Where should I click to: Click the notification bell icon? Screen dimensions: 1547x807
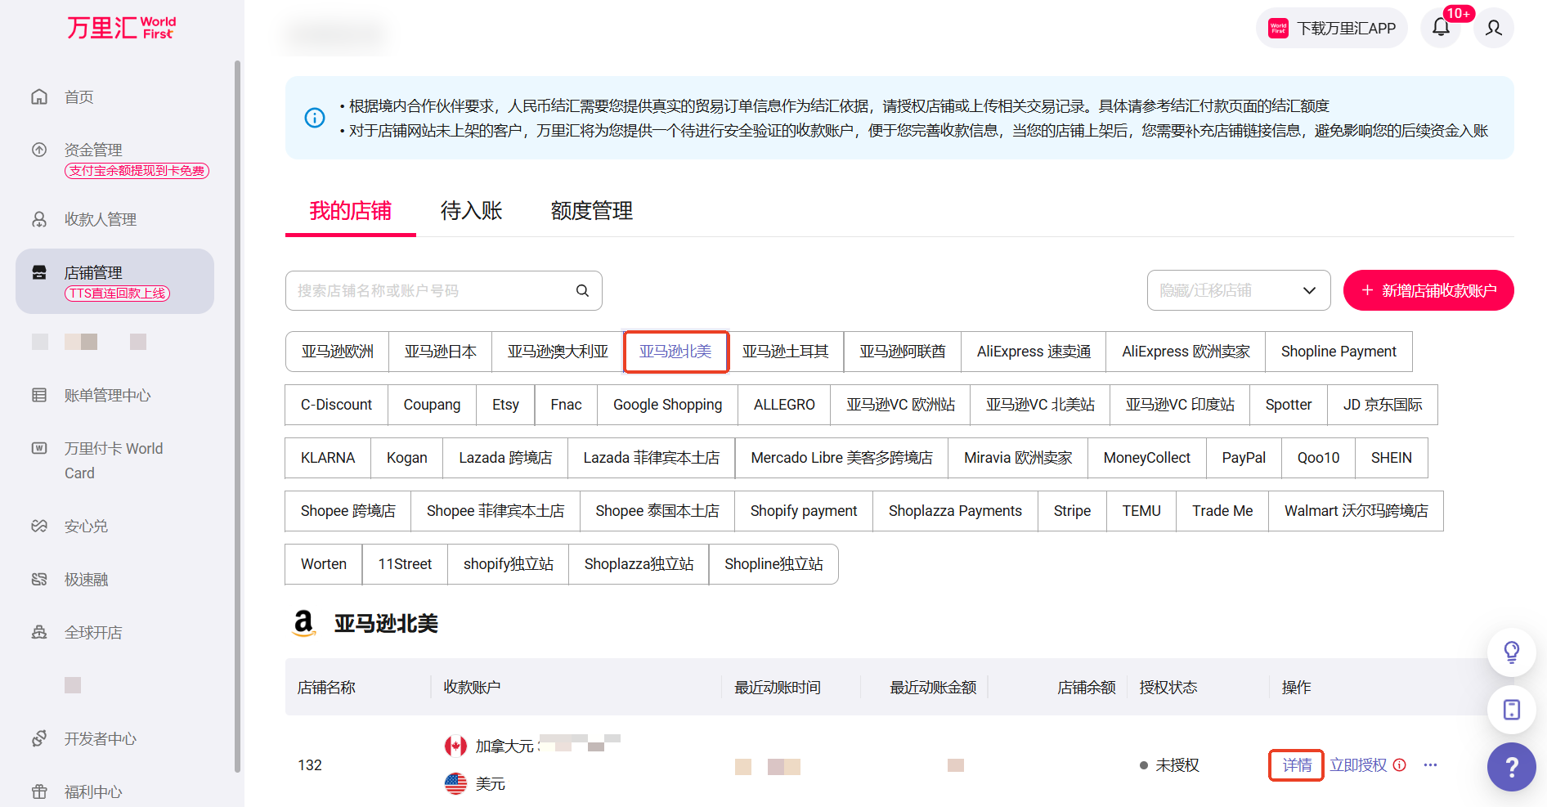point(1441,28)
